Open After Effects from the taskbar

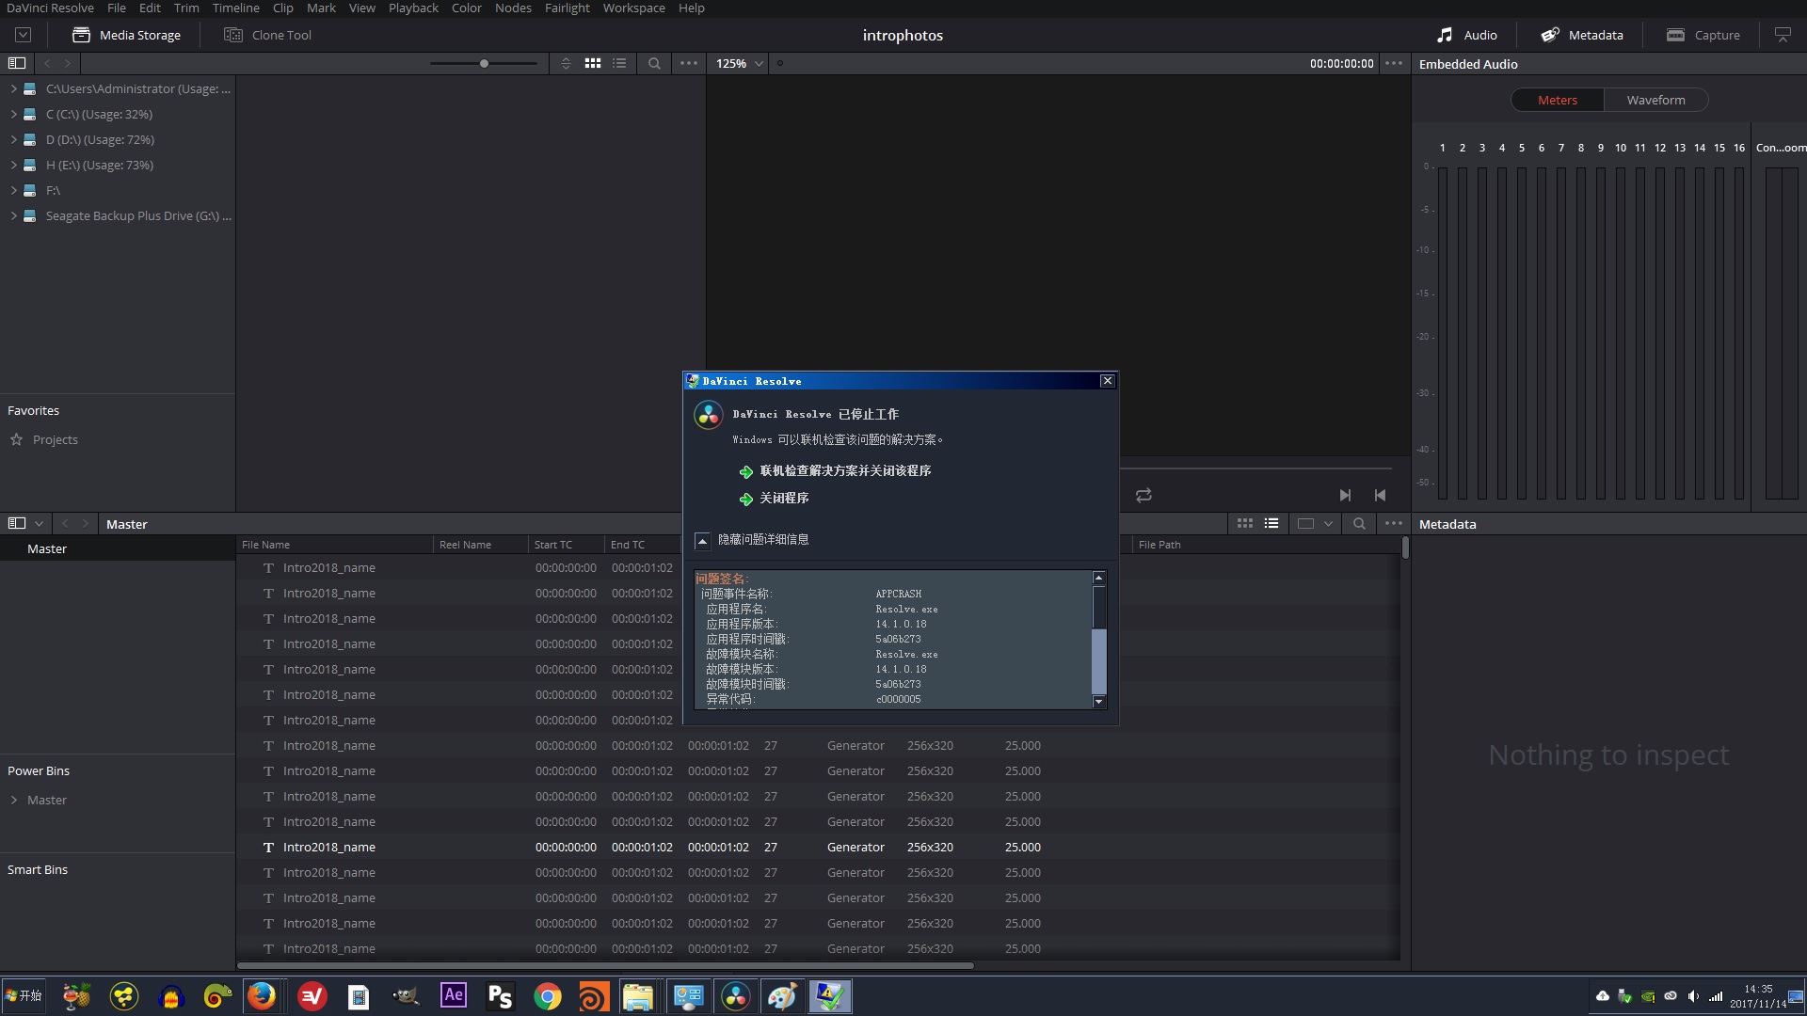point(453,995)
